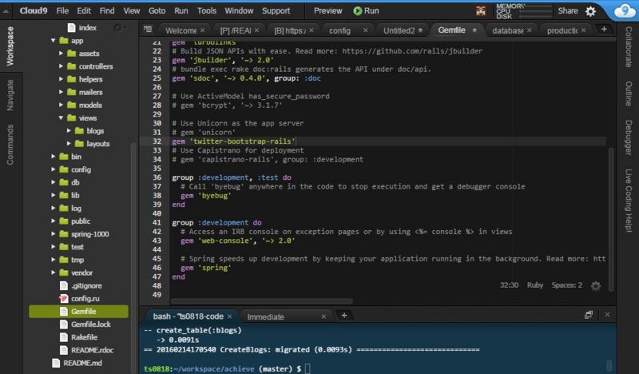Open the Collaborate panel
639x374 pixels.
click(629, 47)
